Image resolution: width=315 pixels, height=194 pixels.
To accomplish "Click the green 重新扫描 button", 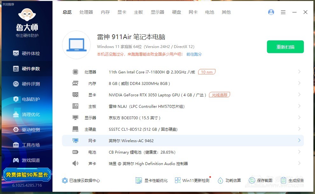I will point(285,47).
